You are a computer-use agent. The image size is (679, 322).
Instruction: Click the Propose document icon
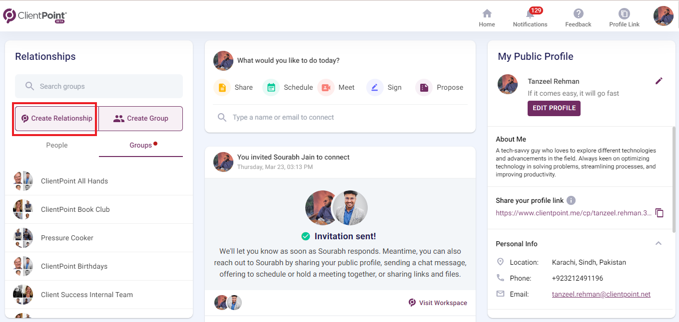[424, 88]
